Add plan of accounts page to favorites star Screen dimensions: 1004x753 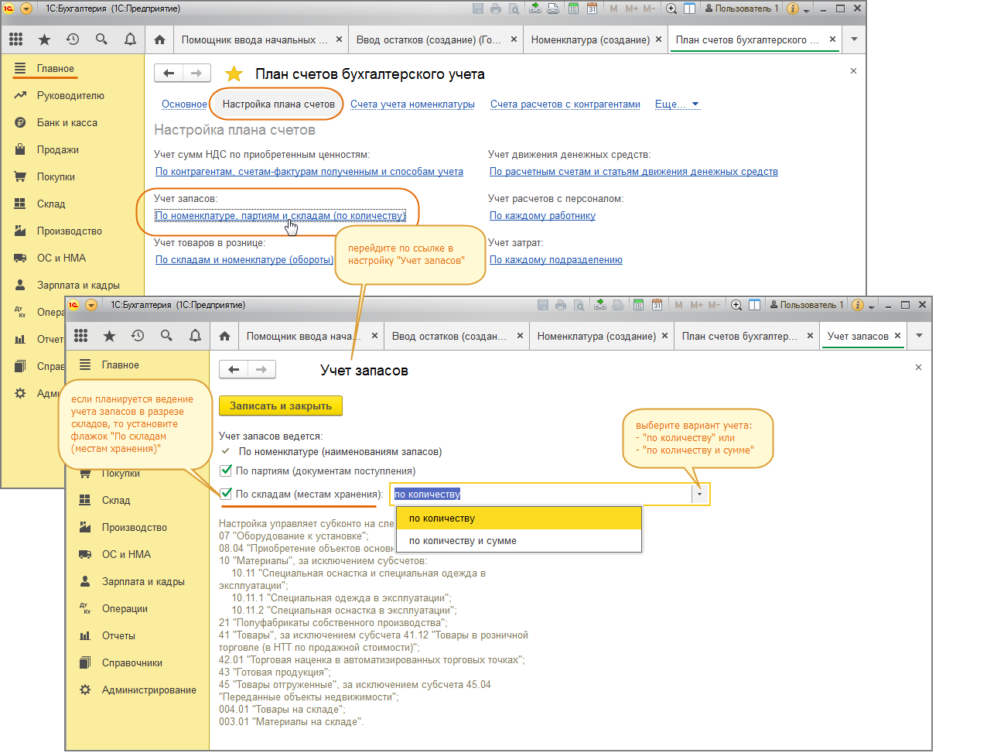click(234, 74)
